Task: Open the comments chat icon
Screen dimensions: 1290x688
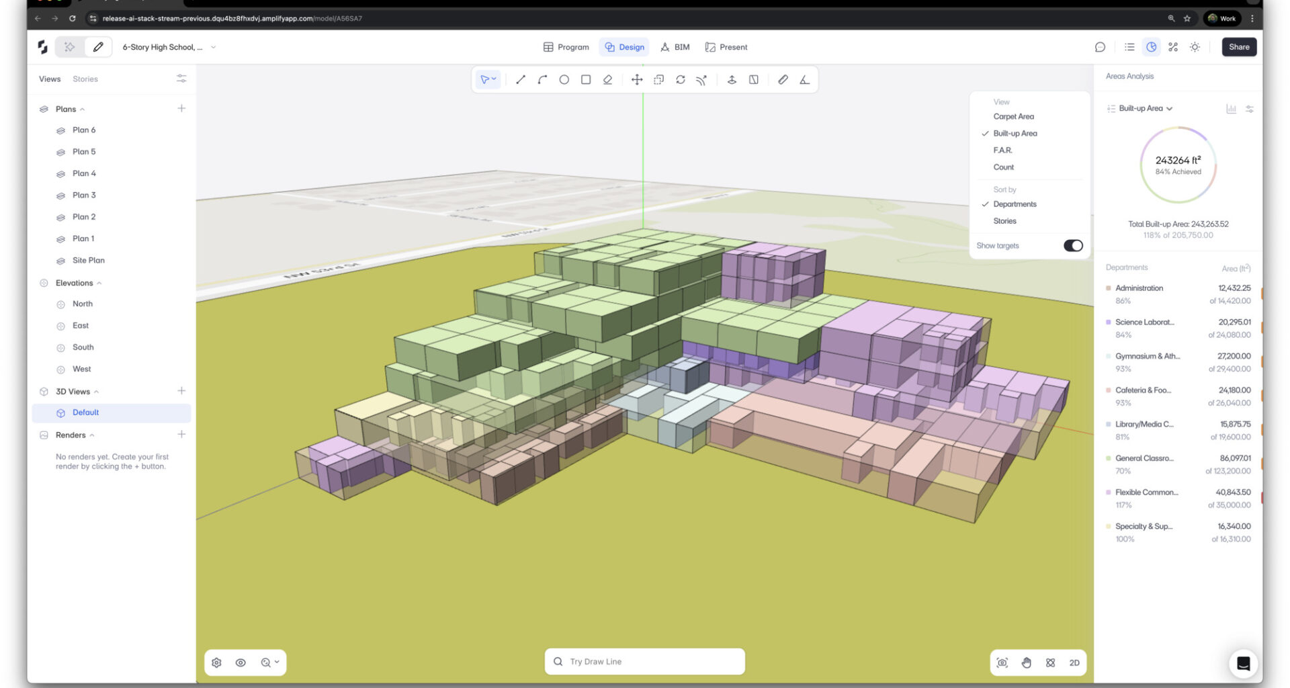Action: (x=1099, y=47)
